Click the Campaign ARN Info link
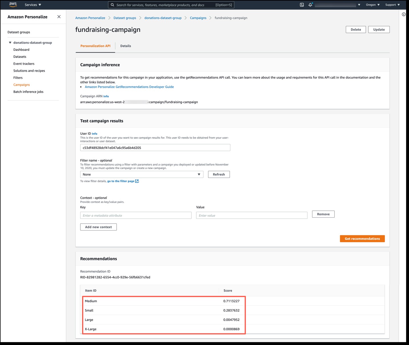The image size is (409, 345). click(106, 97)
